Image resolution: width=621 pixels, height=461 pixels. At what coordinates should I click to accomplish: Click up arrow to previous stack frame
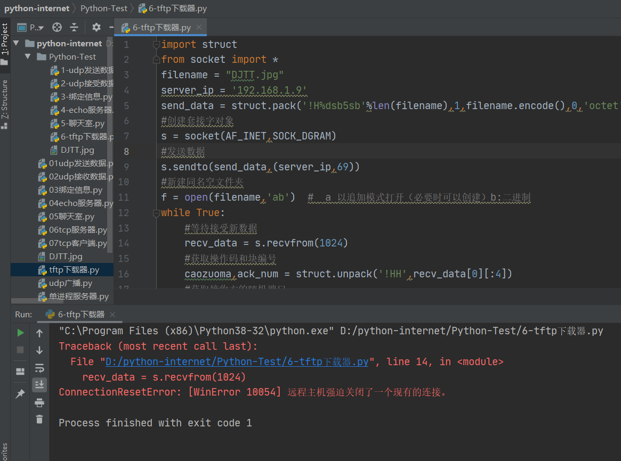(39, 333)
